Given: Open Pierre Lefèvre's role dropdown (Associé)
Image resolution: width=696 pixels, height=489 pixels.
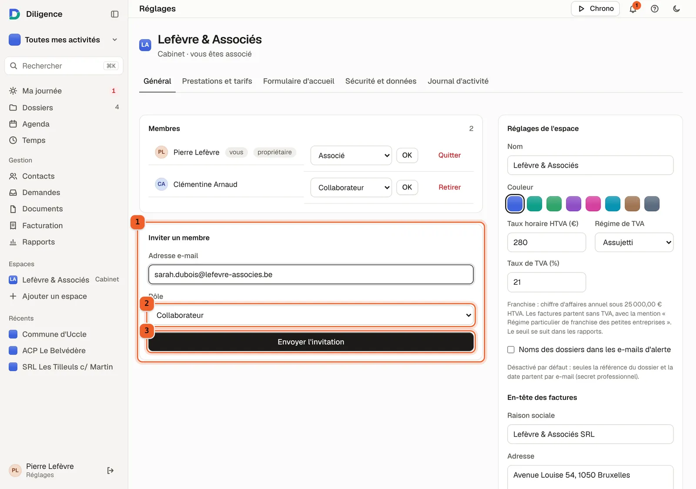Looking at the screenshot, I should pyautogui.click(x=351, y=155).
